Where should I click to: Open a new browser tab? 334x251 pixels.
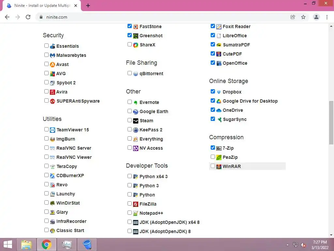coord(88,6)
